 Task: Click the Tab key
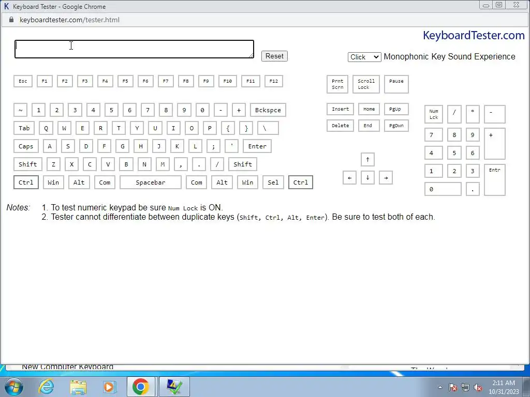tap(24, 128)
